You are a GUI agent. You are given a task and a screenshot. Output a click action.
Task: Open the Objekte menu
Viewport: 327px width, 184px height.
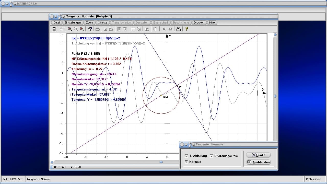(x=102, y=22)
